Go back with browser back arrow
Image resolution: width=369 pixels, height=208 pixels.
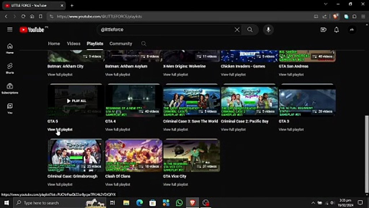(6, 16)
